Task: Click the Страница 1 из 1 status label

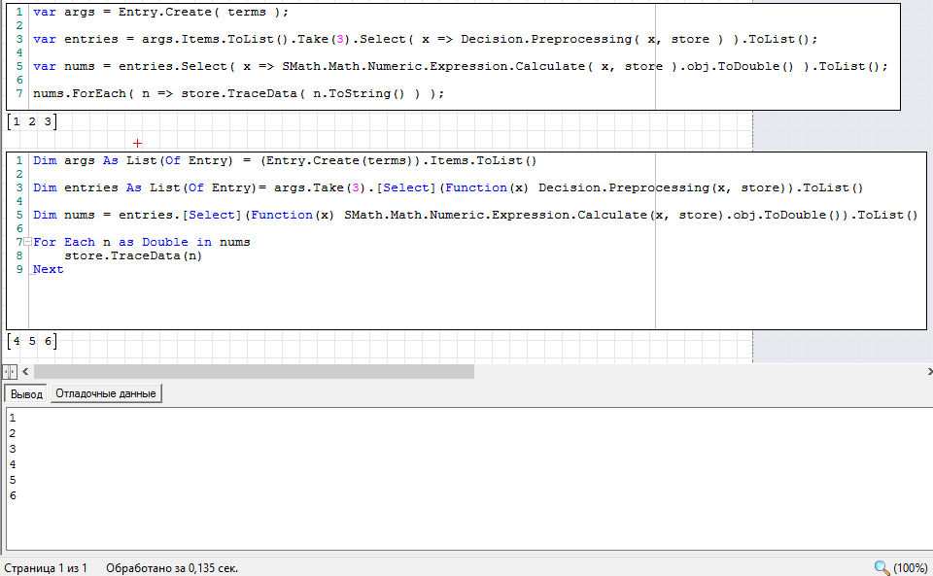Action: (46, 567)
